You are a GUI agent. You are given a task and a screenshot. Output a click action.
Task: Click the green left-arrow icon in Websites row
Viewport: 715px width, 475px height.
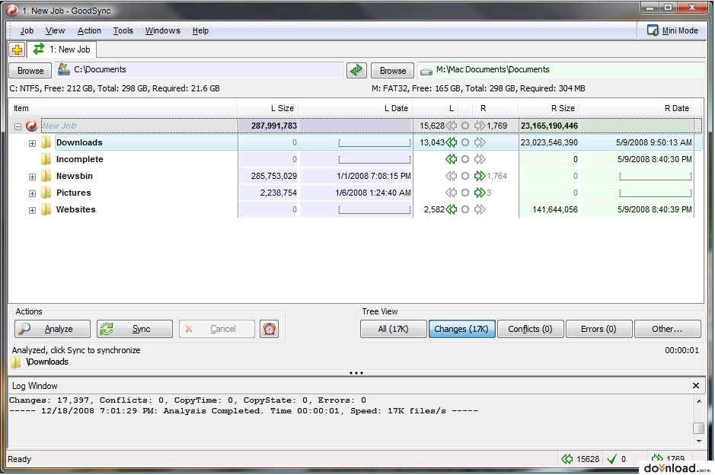point(451,209)
